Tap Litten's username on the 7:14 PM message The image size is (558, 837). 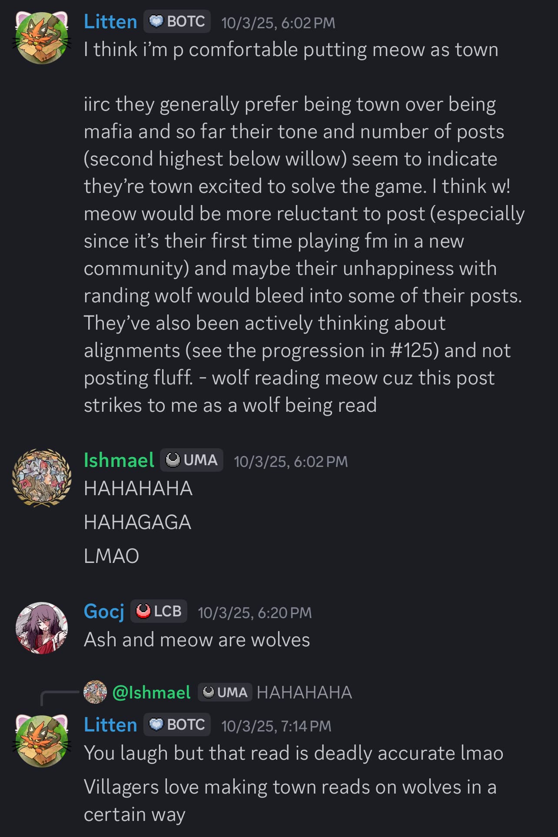pyautogui.click(x=110, y=725)
